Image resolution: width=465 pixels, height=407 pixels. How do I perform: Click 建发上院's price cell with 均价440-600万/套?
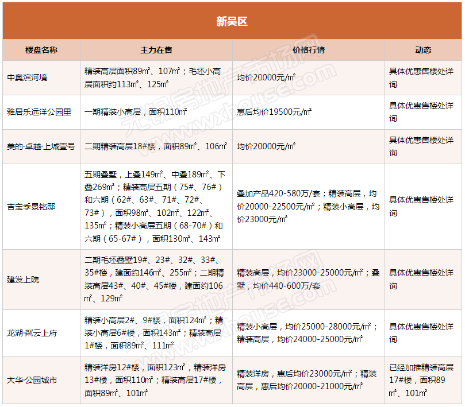(x=308, y=280)
